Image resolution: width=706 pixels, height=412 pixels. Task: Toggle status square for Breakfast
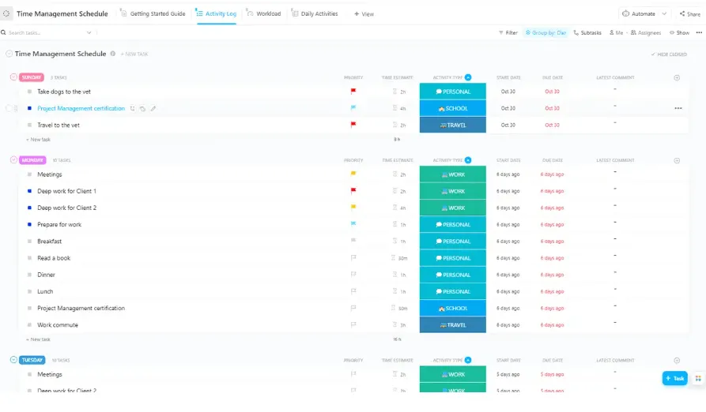pyautogui.click(x=29, y=242)
